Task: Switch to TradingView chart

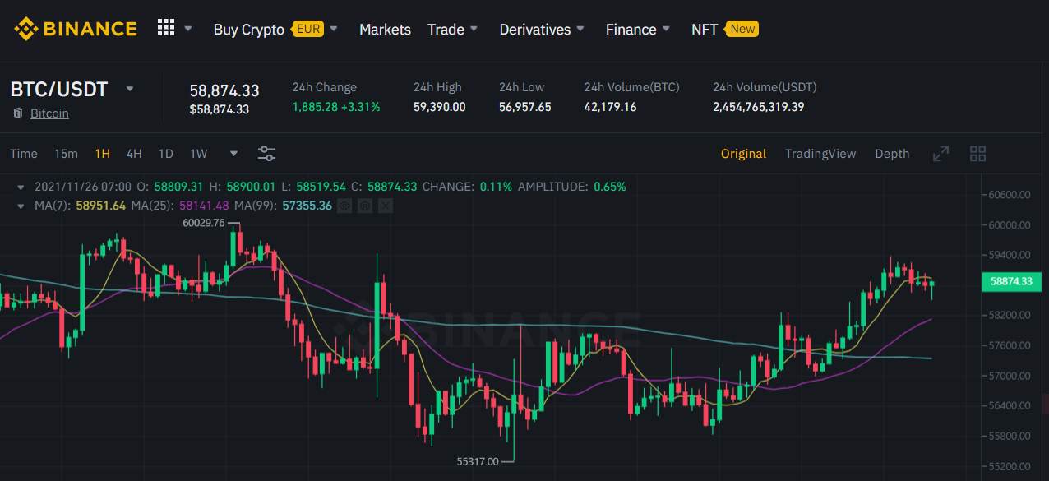Action: pos(820,154)
